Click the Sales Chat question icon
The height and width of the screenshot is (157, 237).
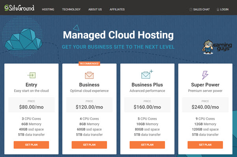coord(191,9)
